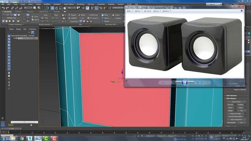Activate the Select and Rotate tool
251x141 pixels.
click(x=56, y=8)
